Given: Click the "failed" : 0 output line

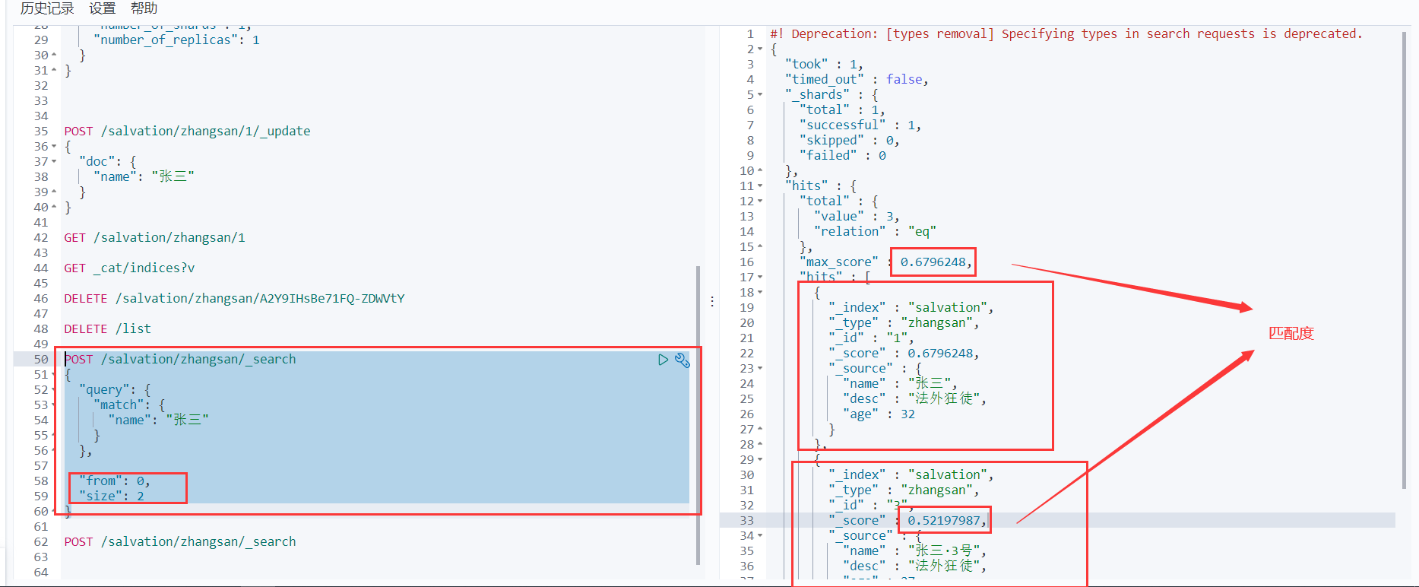Looking at the screenshot, I should tap(842, 155).
